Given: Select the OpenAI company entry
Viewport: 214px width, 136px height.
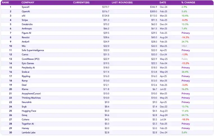Looking at the screenshot, I should 26,11.
